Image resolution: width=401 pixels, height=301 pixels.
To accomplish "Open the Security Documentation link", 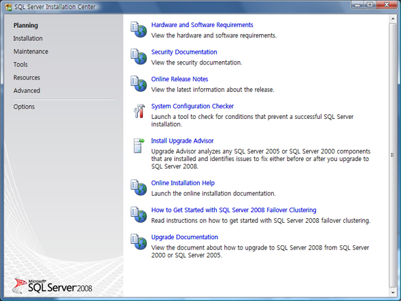I will click(x=184, y=52).
